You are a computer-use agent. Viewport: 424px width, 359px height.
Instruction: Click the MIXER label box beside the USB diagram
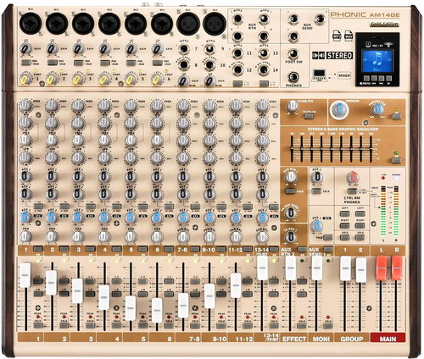(344, 75)
